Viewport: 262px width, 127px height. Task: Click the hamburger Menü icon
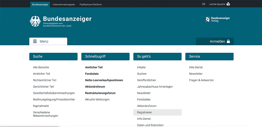[x=35, y=42]
